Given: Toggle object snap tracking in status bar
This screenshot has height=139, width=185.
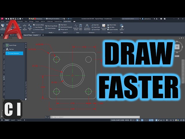Looking at the screenshot, I should coord(150,120).
